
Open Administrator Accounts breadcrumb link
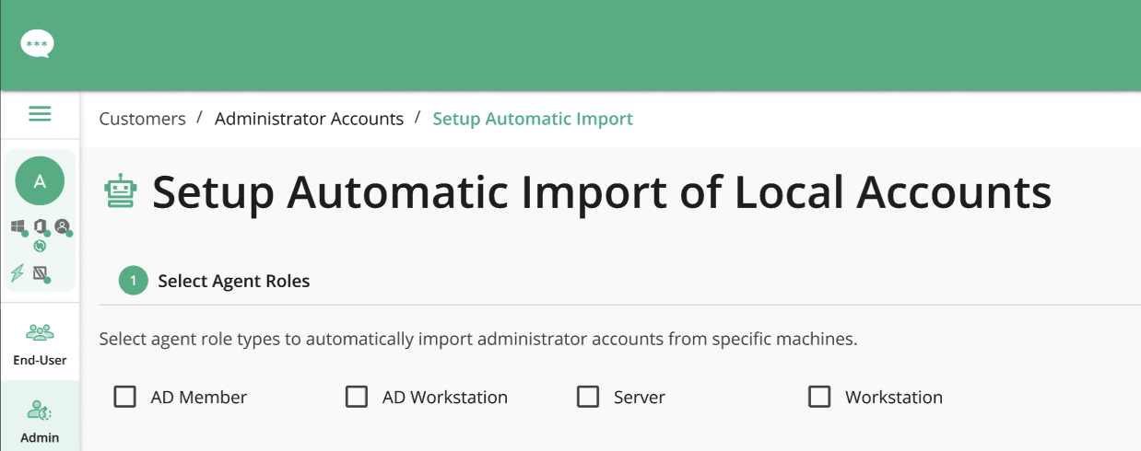(x=309, y=119)
